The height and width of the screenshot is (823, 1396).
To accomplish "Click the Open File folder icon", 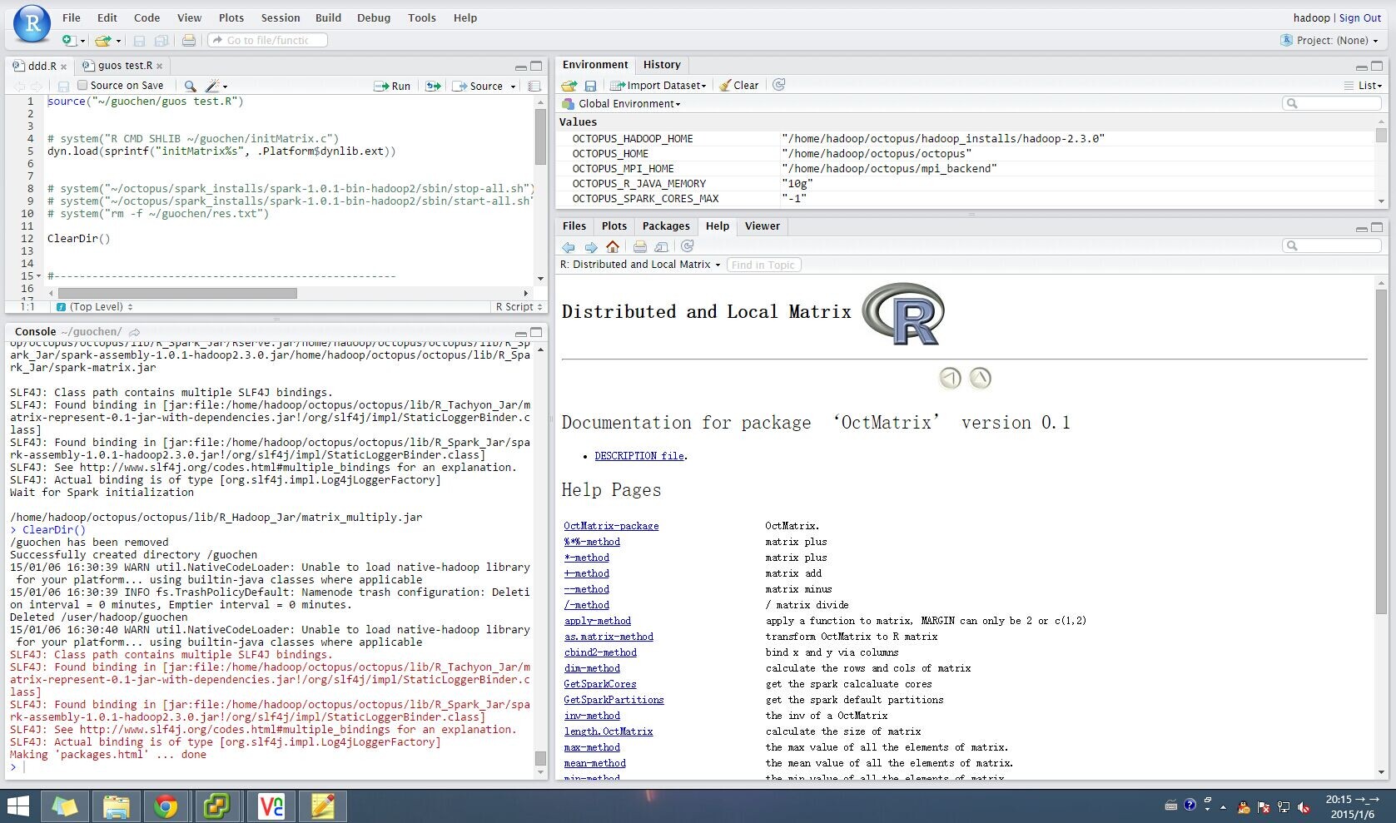I will click(102, 40).
